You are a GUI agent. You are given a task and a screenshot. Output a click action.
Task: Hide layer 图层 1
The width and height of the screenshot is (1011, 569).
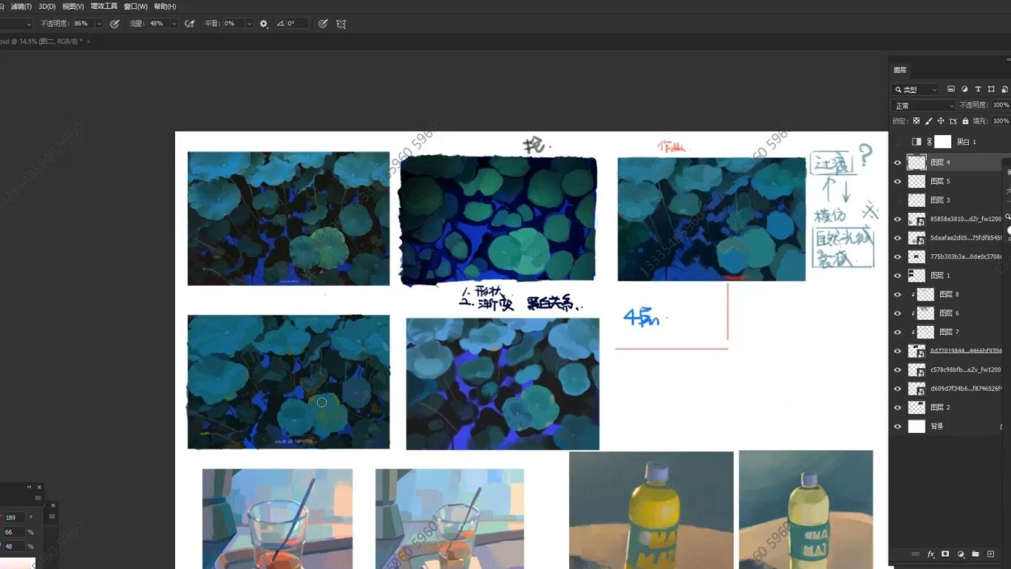[x=897, y=276]
